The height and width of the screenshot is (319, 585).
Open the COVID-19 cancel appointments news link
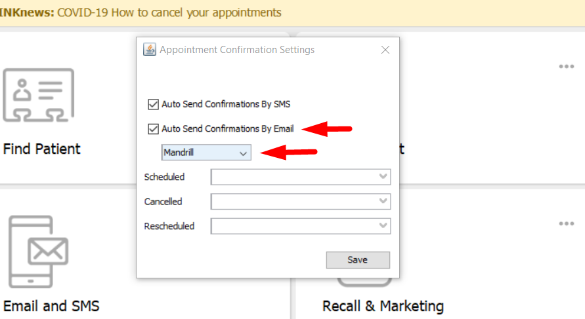click(x=169, y=12)
